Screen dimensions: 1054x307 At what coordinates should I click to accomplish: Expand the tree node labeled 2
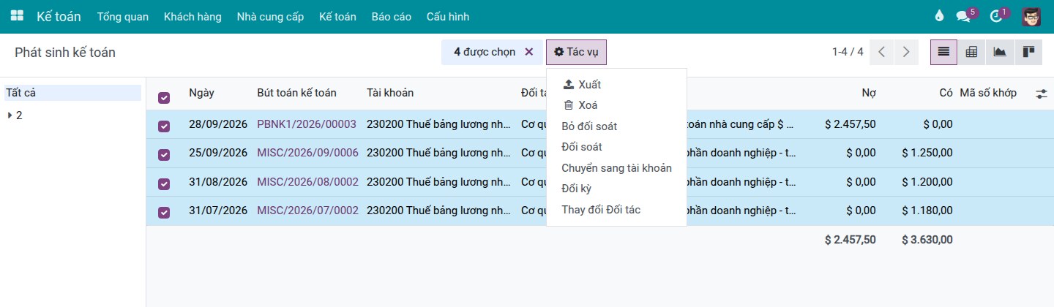coord(10,115)
